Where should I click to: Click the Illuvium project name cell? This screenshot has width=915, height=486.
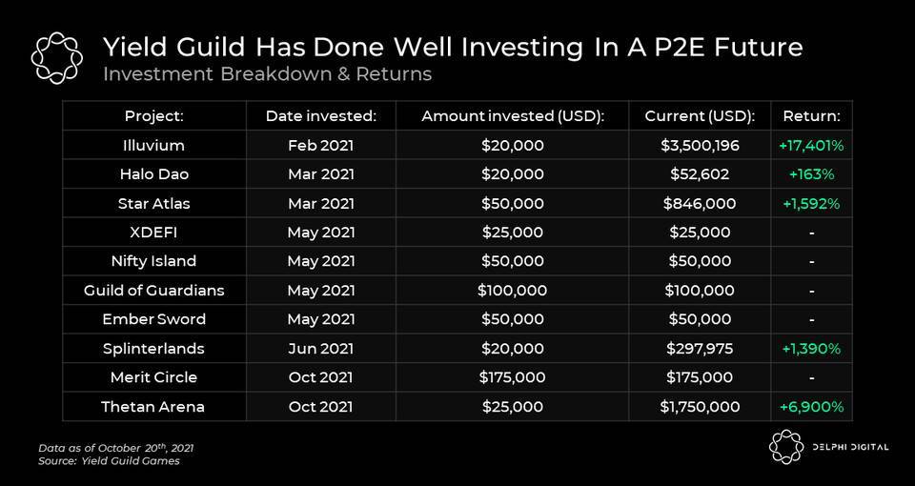(x=153, y=146)
